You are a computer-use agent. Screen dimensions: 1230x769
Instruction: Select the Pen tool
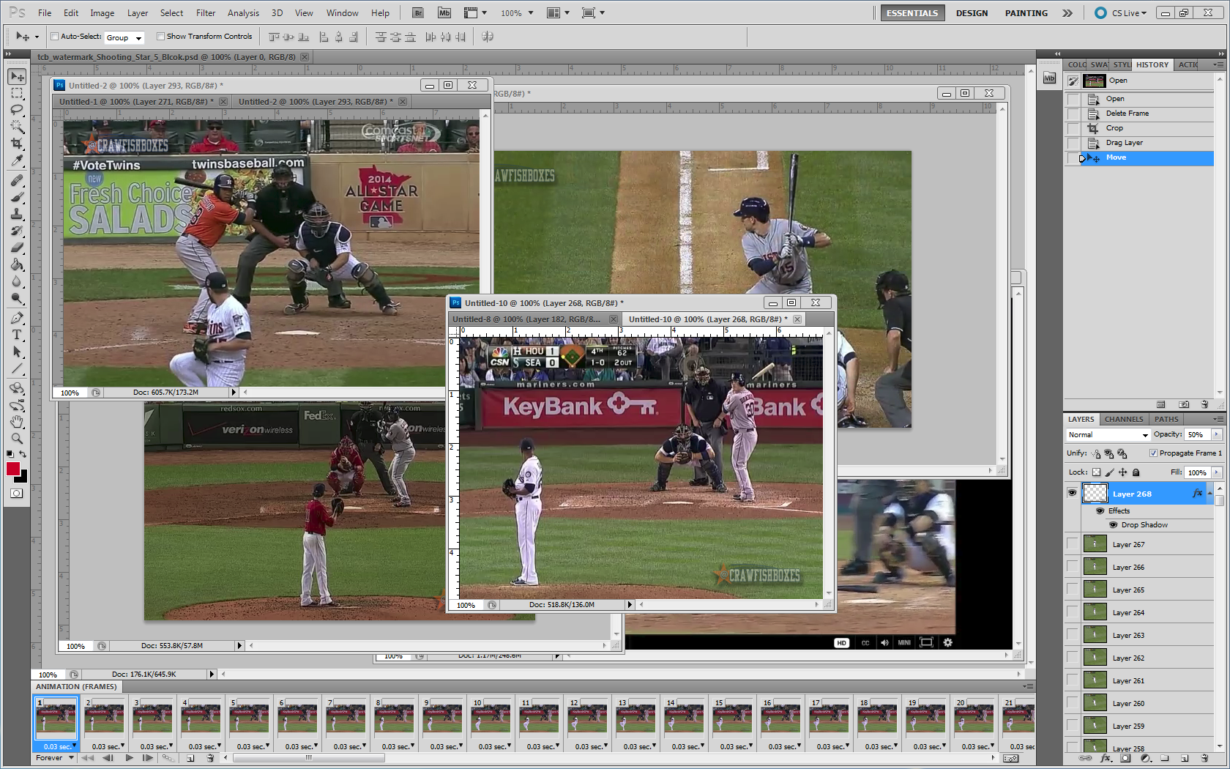point(18,318)
